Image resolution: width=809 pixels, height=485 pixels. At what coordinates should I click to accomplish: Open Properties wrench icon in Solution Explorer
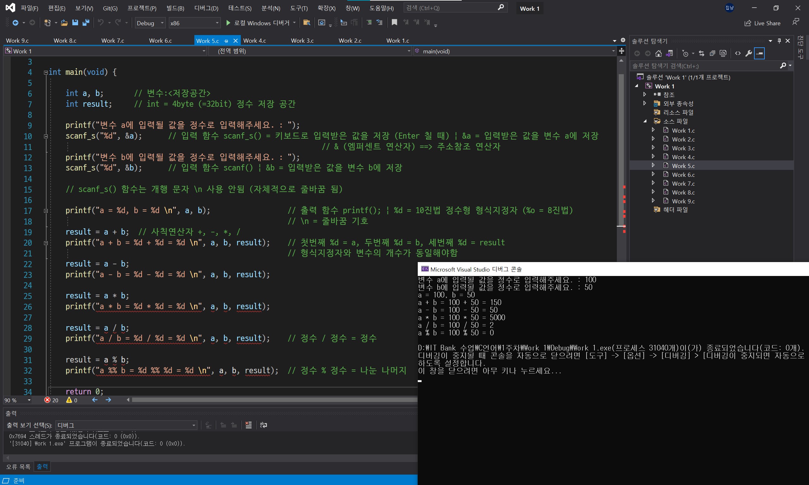click(748, 54)
